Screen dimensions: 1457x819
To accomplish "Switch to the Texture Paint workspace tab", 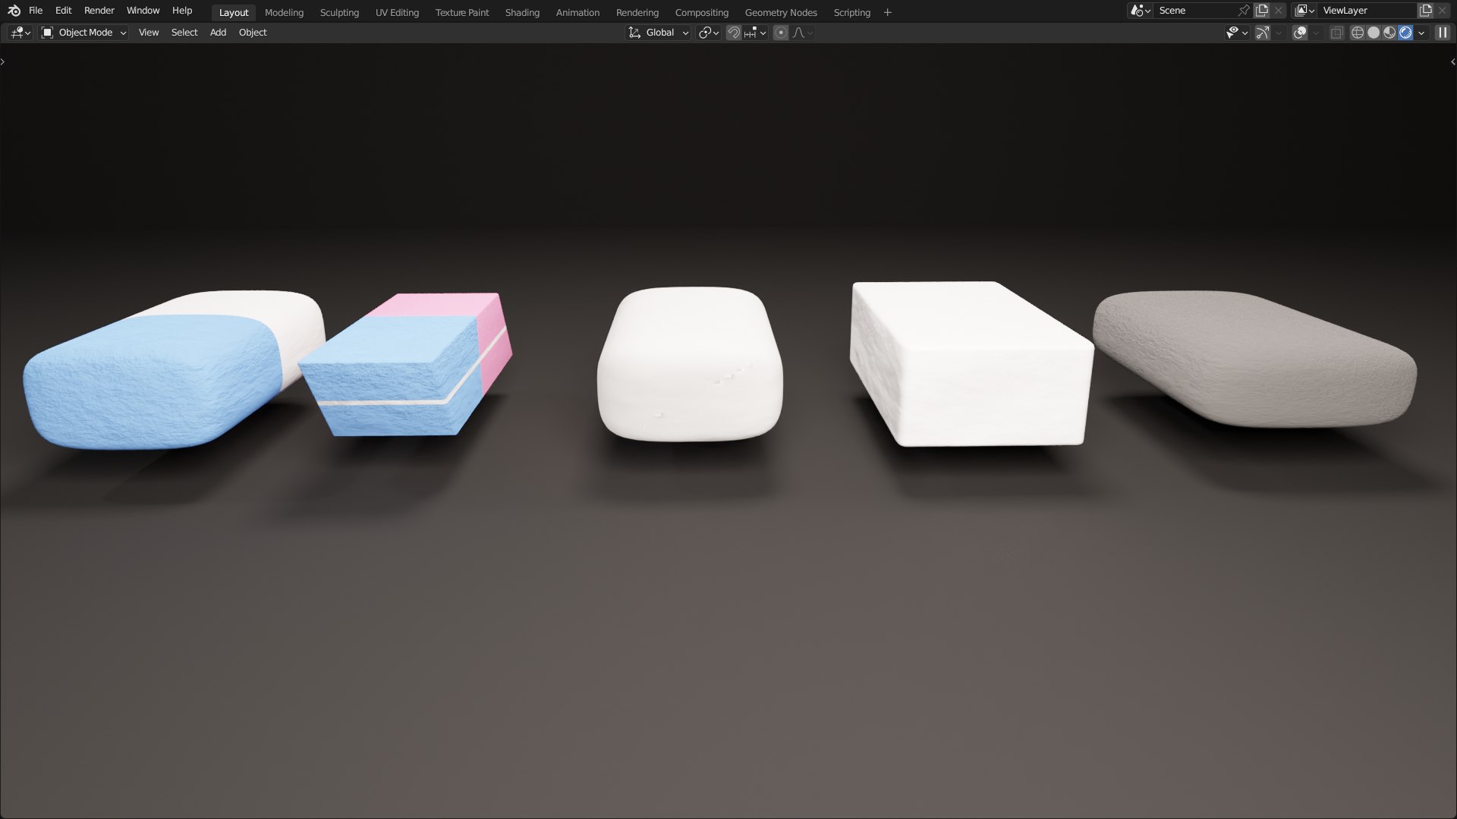I will (x=462, y=12).
